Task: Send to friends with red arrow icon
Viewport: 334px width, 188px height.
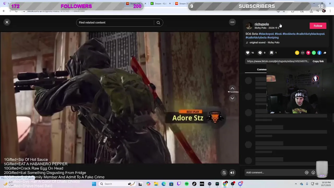Action: pos(308,53)
